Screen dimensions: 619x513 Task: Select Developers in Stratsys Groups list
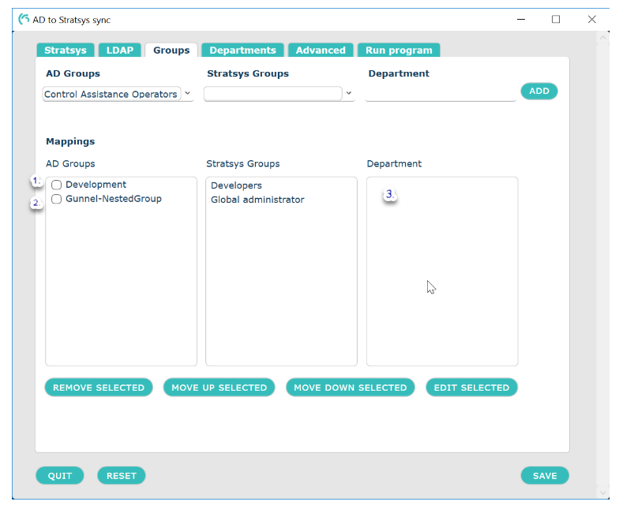[x=236, y=185]
